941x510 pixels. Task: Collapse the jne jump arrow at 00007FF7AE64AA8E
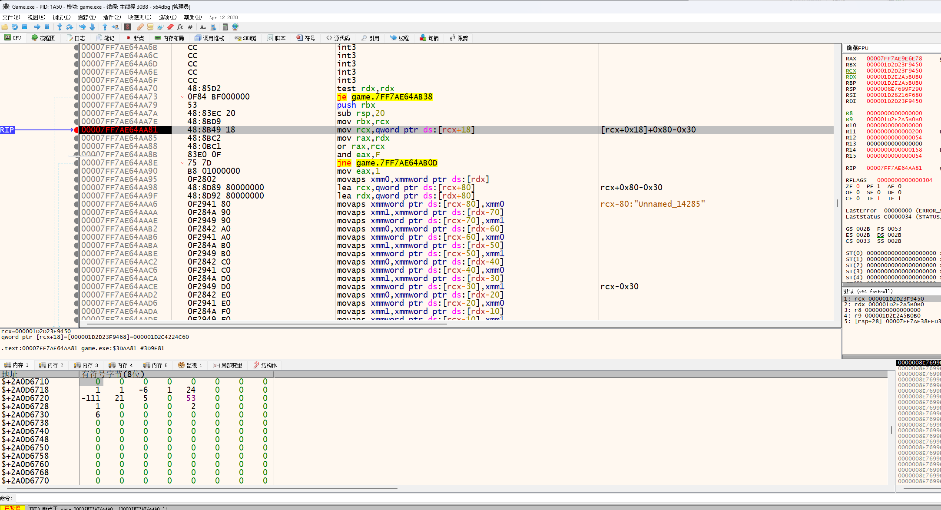(x=182, y=163)
